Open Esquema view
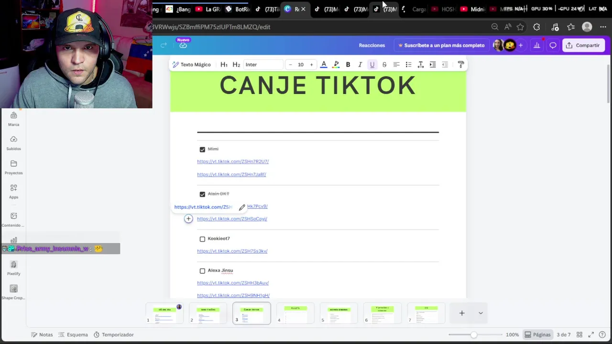The width and height of the screenshot is (612, 344). coord(73,334)
